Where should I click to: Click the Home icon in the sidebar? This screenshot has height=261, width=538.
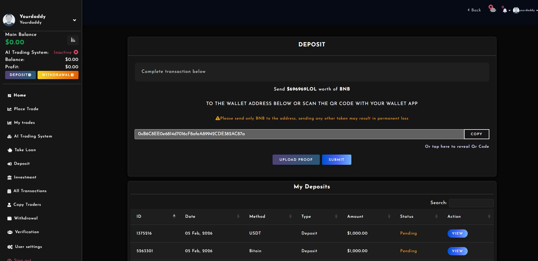pos(9,95)
